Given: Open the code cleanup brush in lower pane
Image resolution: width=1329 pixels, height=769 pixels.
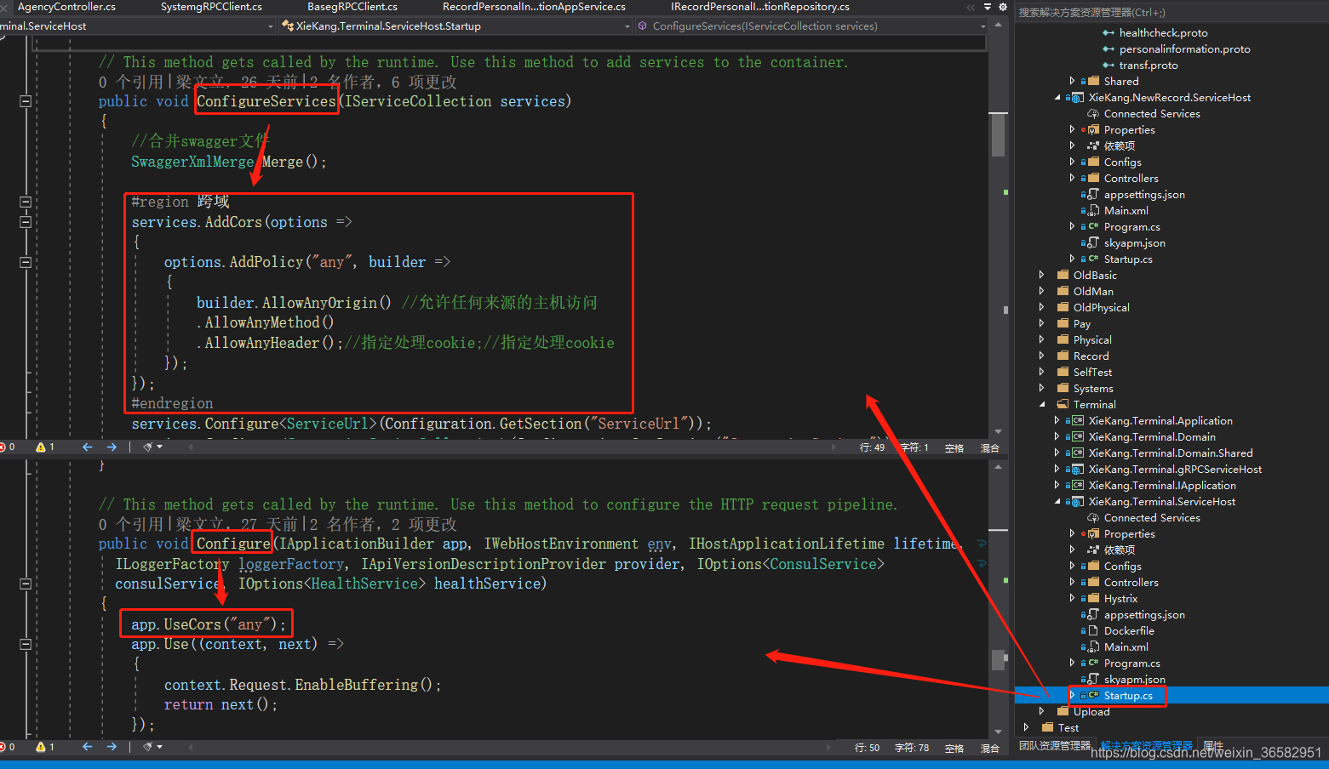Looking at the screenshot, I should pyautogui.click(x=148, y=747).
